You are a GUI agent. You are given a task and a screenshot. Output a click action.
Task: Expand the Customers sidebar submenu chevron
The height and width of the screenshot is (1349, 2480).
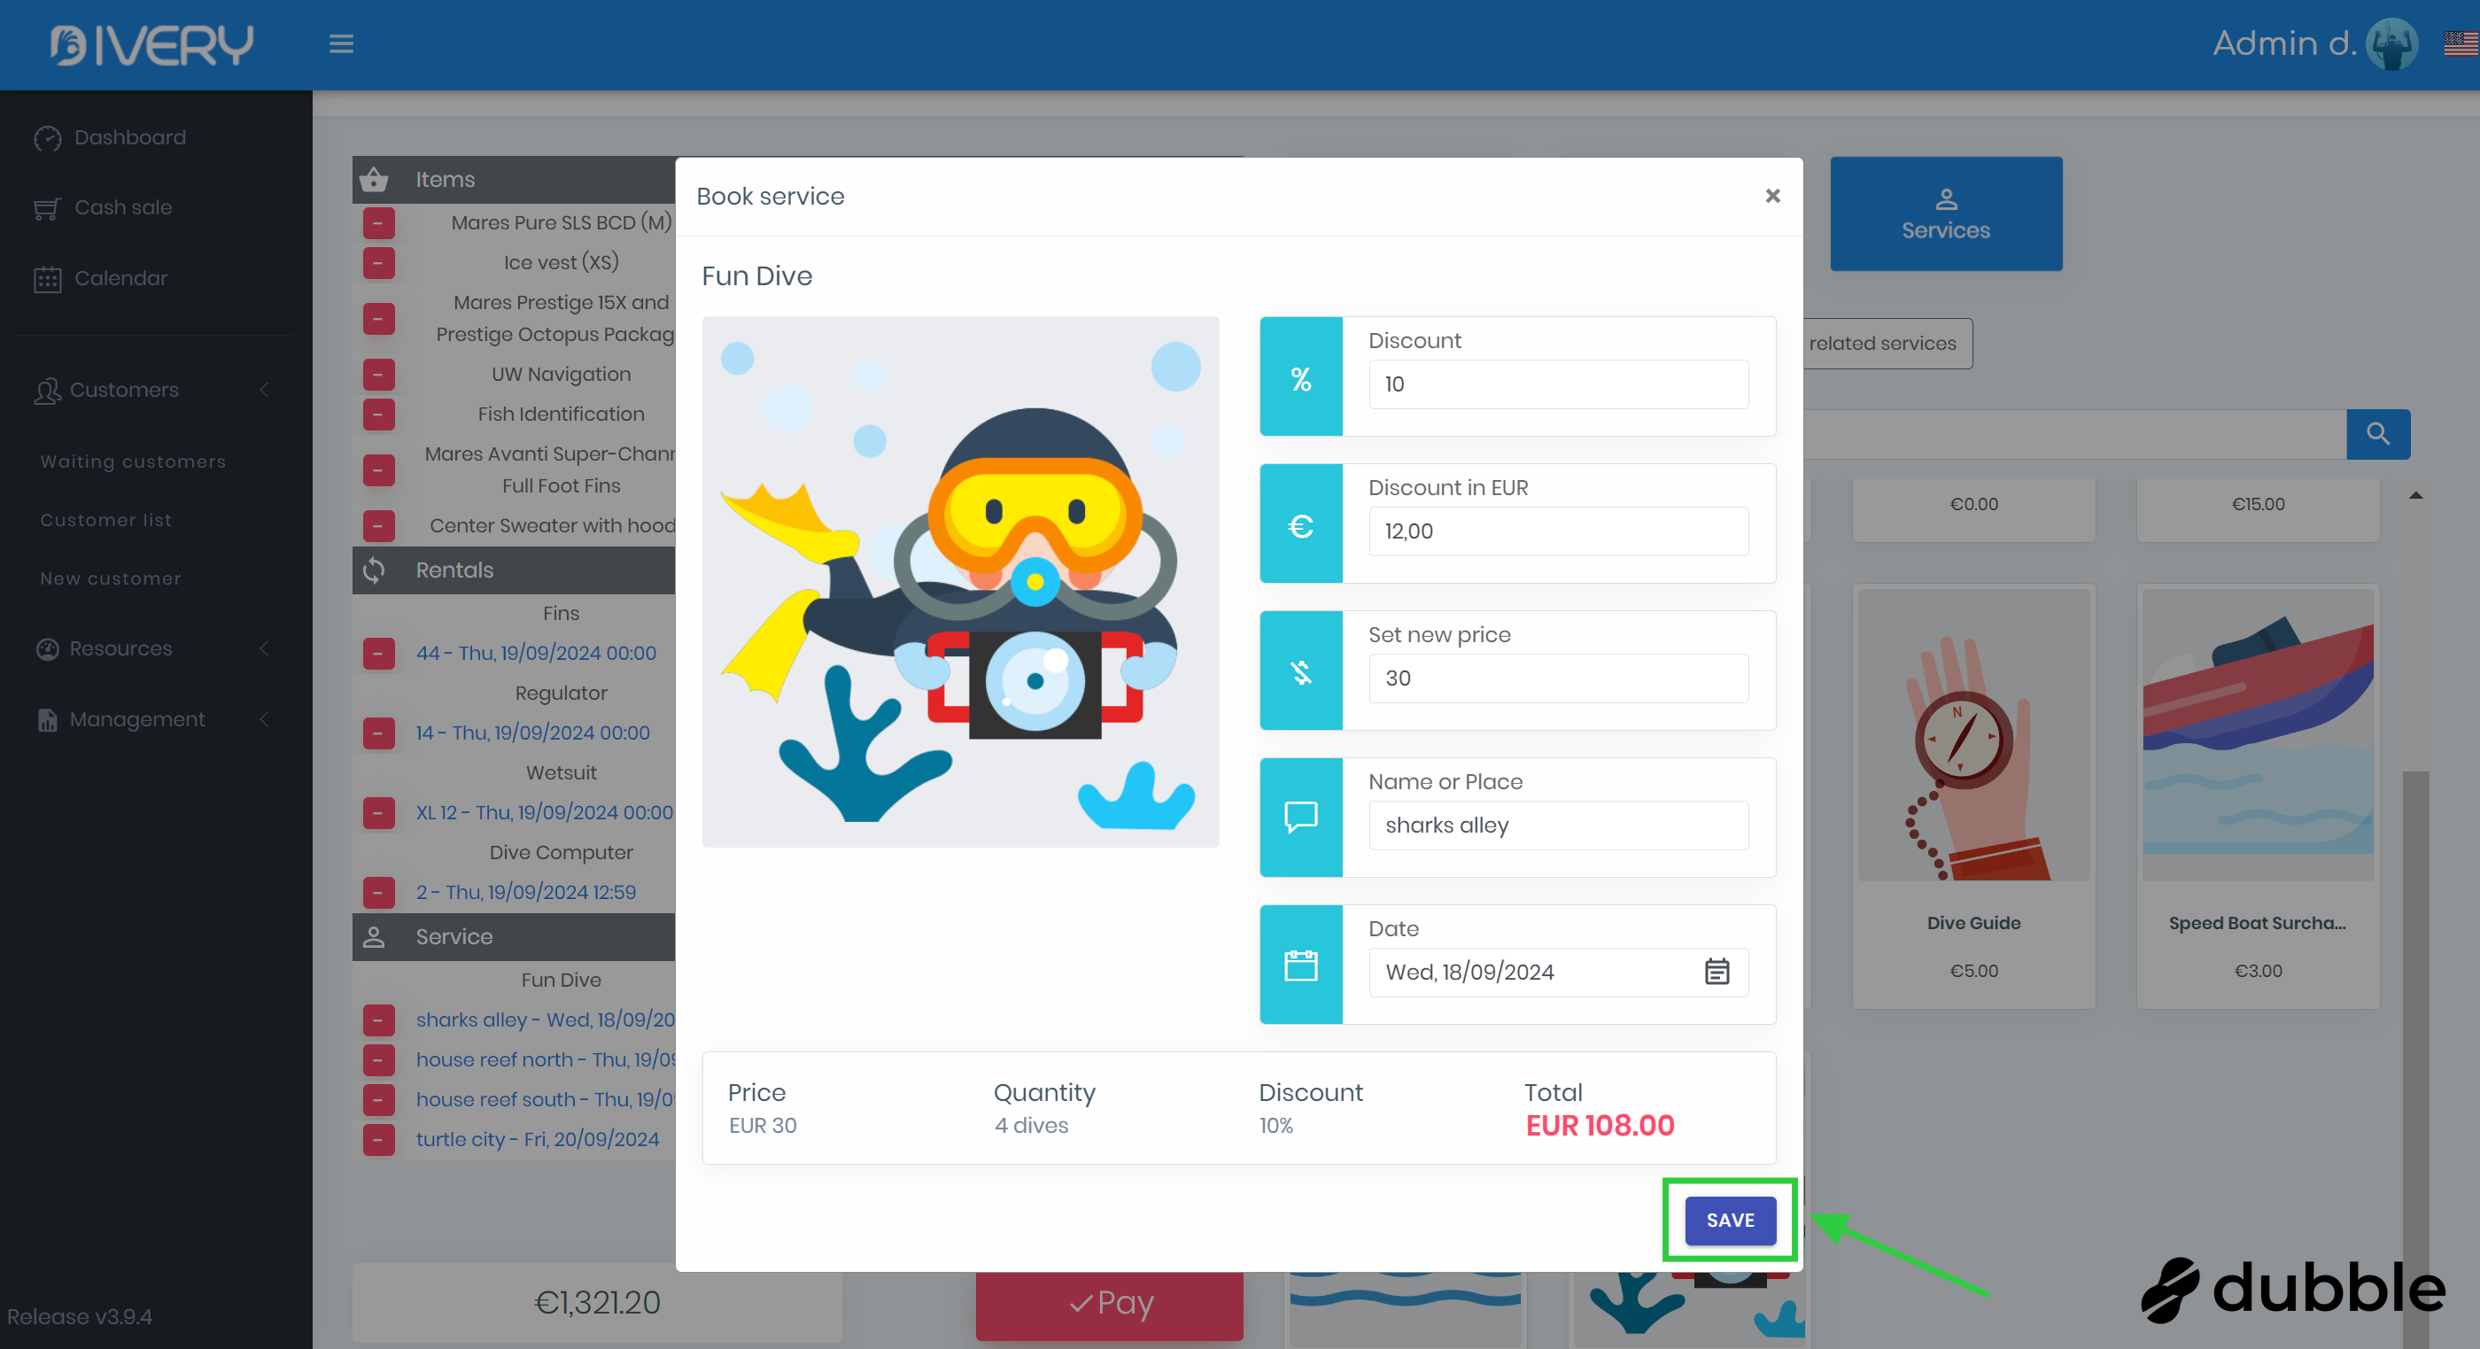coord(264,390)
